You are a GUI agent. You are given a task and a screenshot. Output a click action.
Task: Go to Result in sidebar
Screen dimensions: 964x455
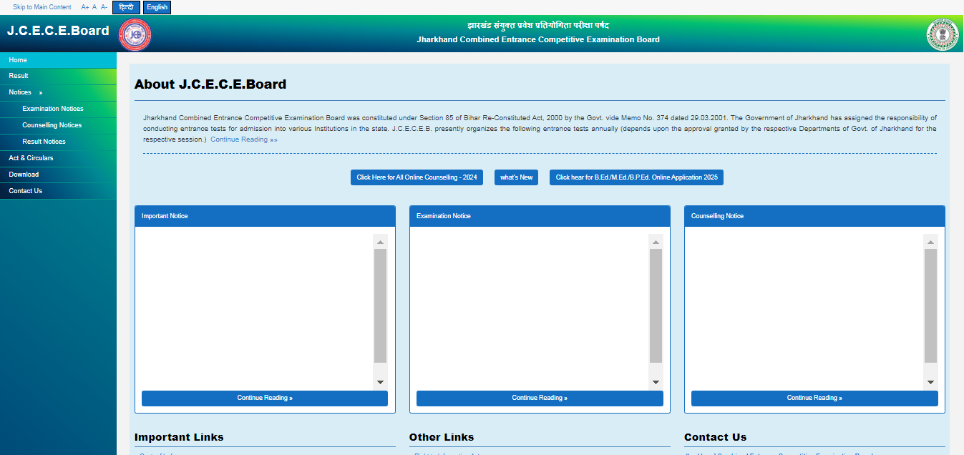point(19,76)
